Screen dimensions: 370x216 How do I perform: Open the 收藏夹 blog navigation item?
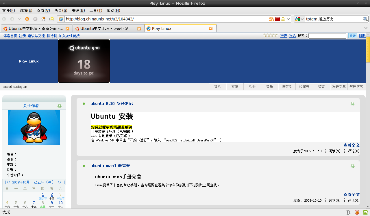pos(304,86)
